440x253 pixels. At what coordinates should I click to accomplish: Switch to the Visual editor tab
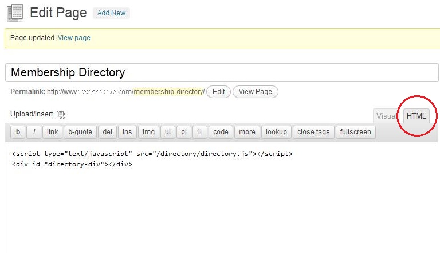(387, 116)
